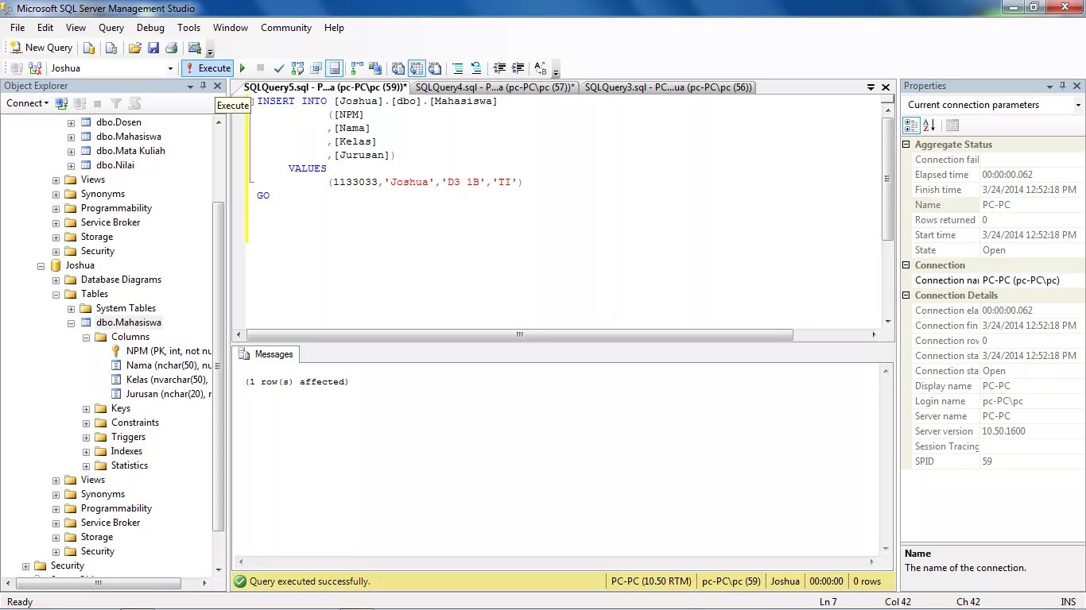Click the Execute button

coord(208,68)
